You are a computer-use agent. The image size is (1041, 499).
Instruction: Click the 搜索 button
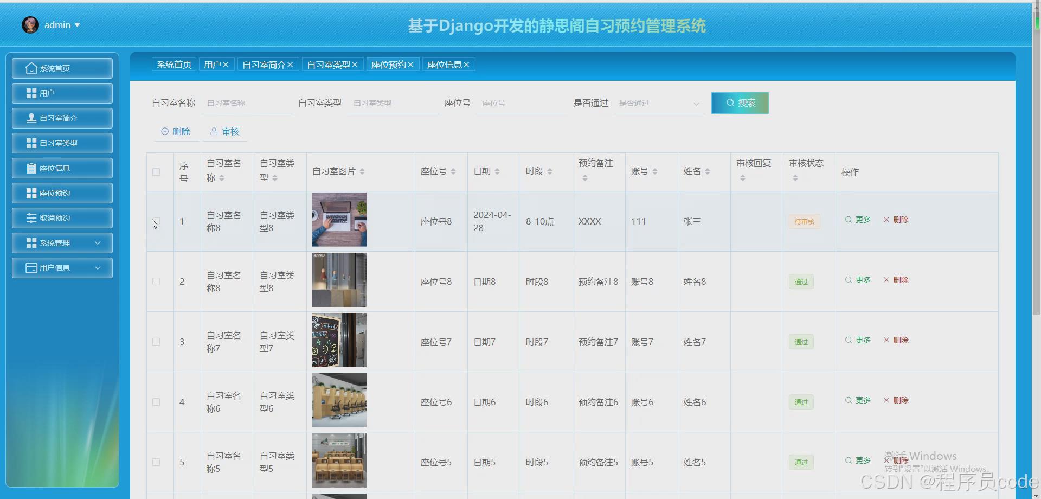point(740,103)
